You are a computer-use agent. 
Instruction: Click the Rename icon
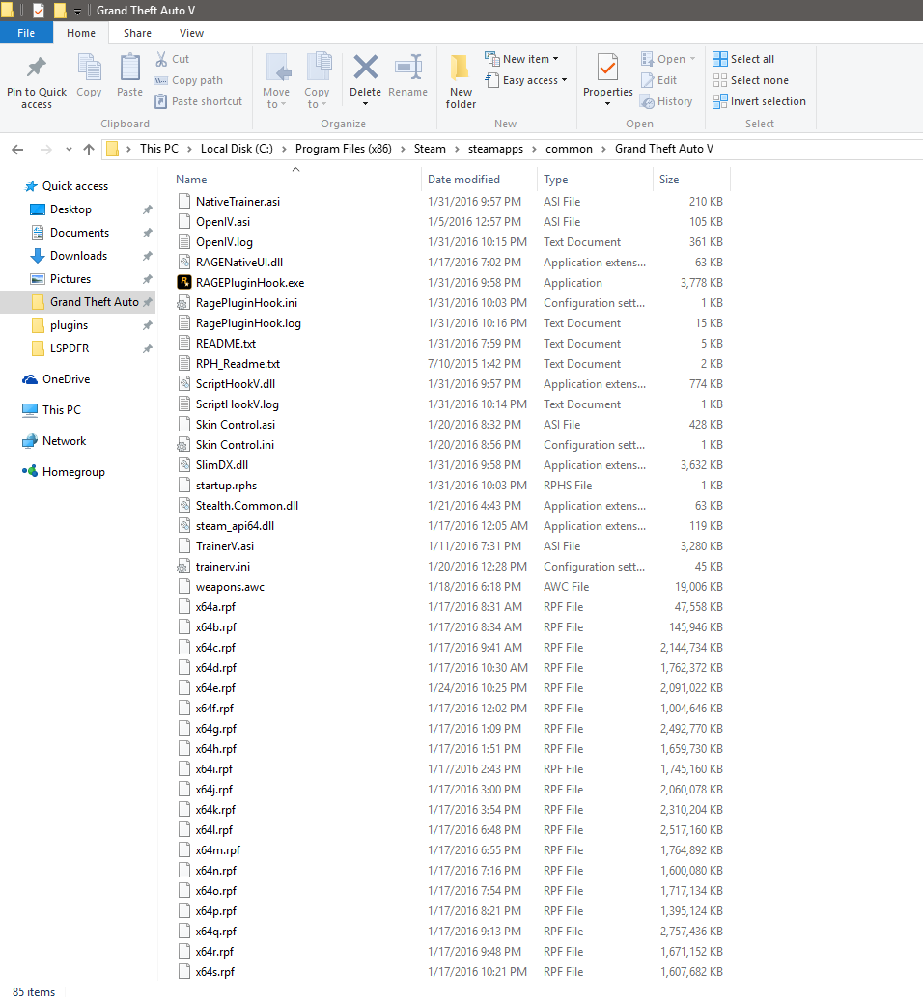[x=407, y=68]
